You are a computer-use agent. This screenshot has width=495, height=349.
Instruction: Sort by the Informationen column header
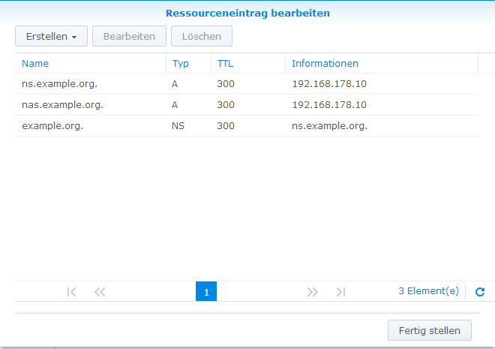(382, 64)
